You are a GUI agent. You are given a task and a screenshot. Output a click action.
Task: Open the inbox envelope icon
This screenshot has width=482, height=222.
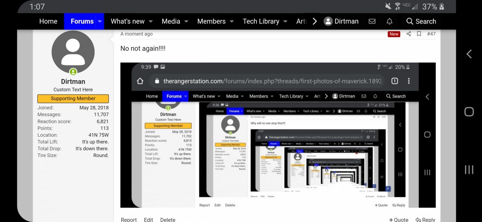[x=372, y=21]
